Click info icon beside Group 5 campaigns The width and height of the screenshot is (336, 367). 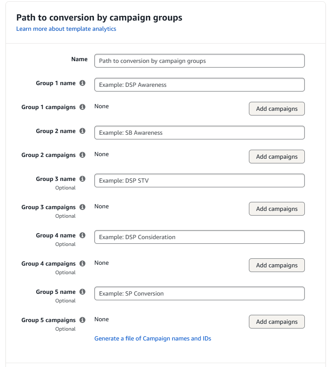[x=82, y=320]
